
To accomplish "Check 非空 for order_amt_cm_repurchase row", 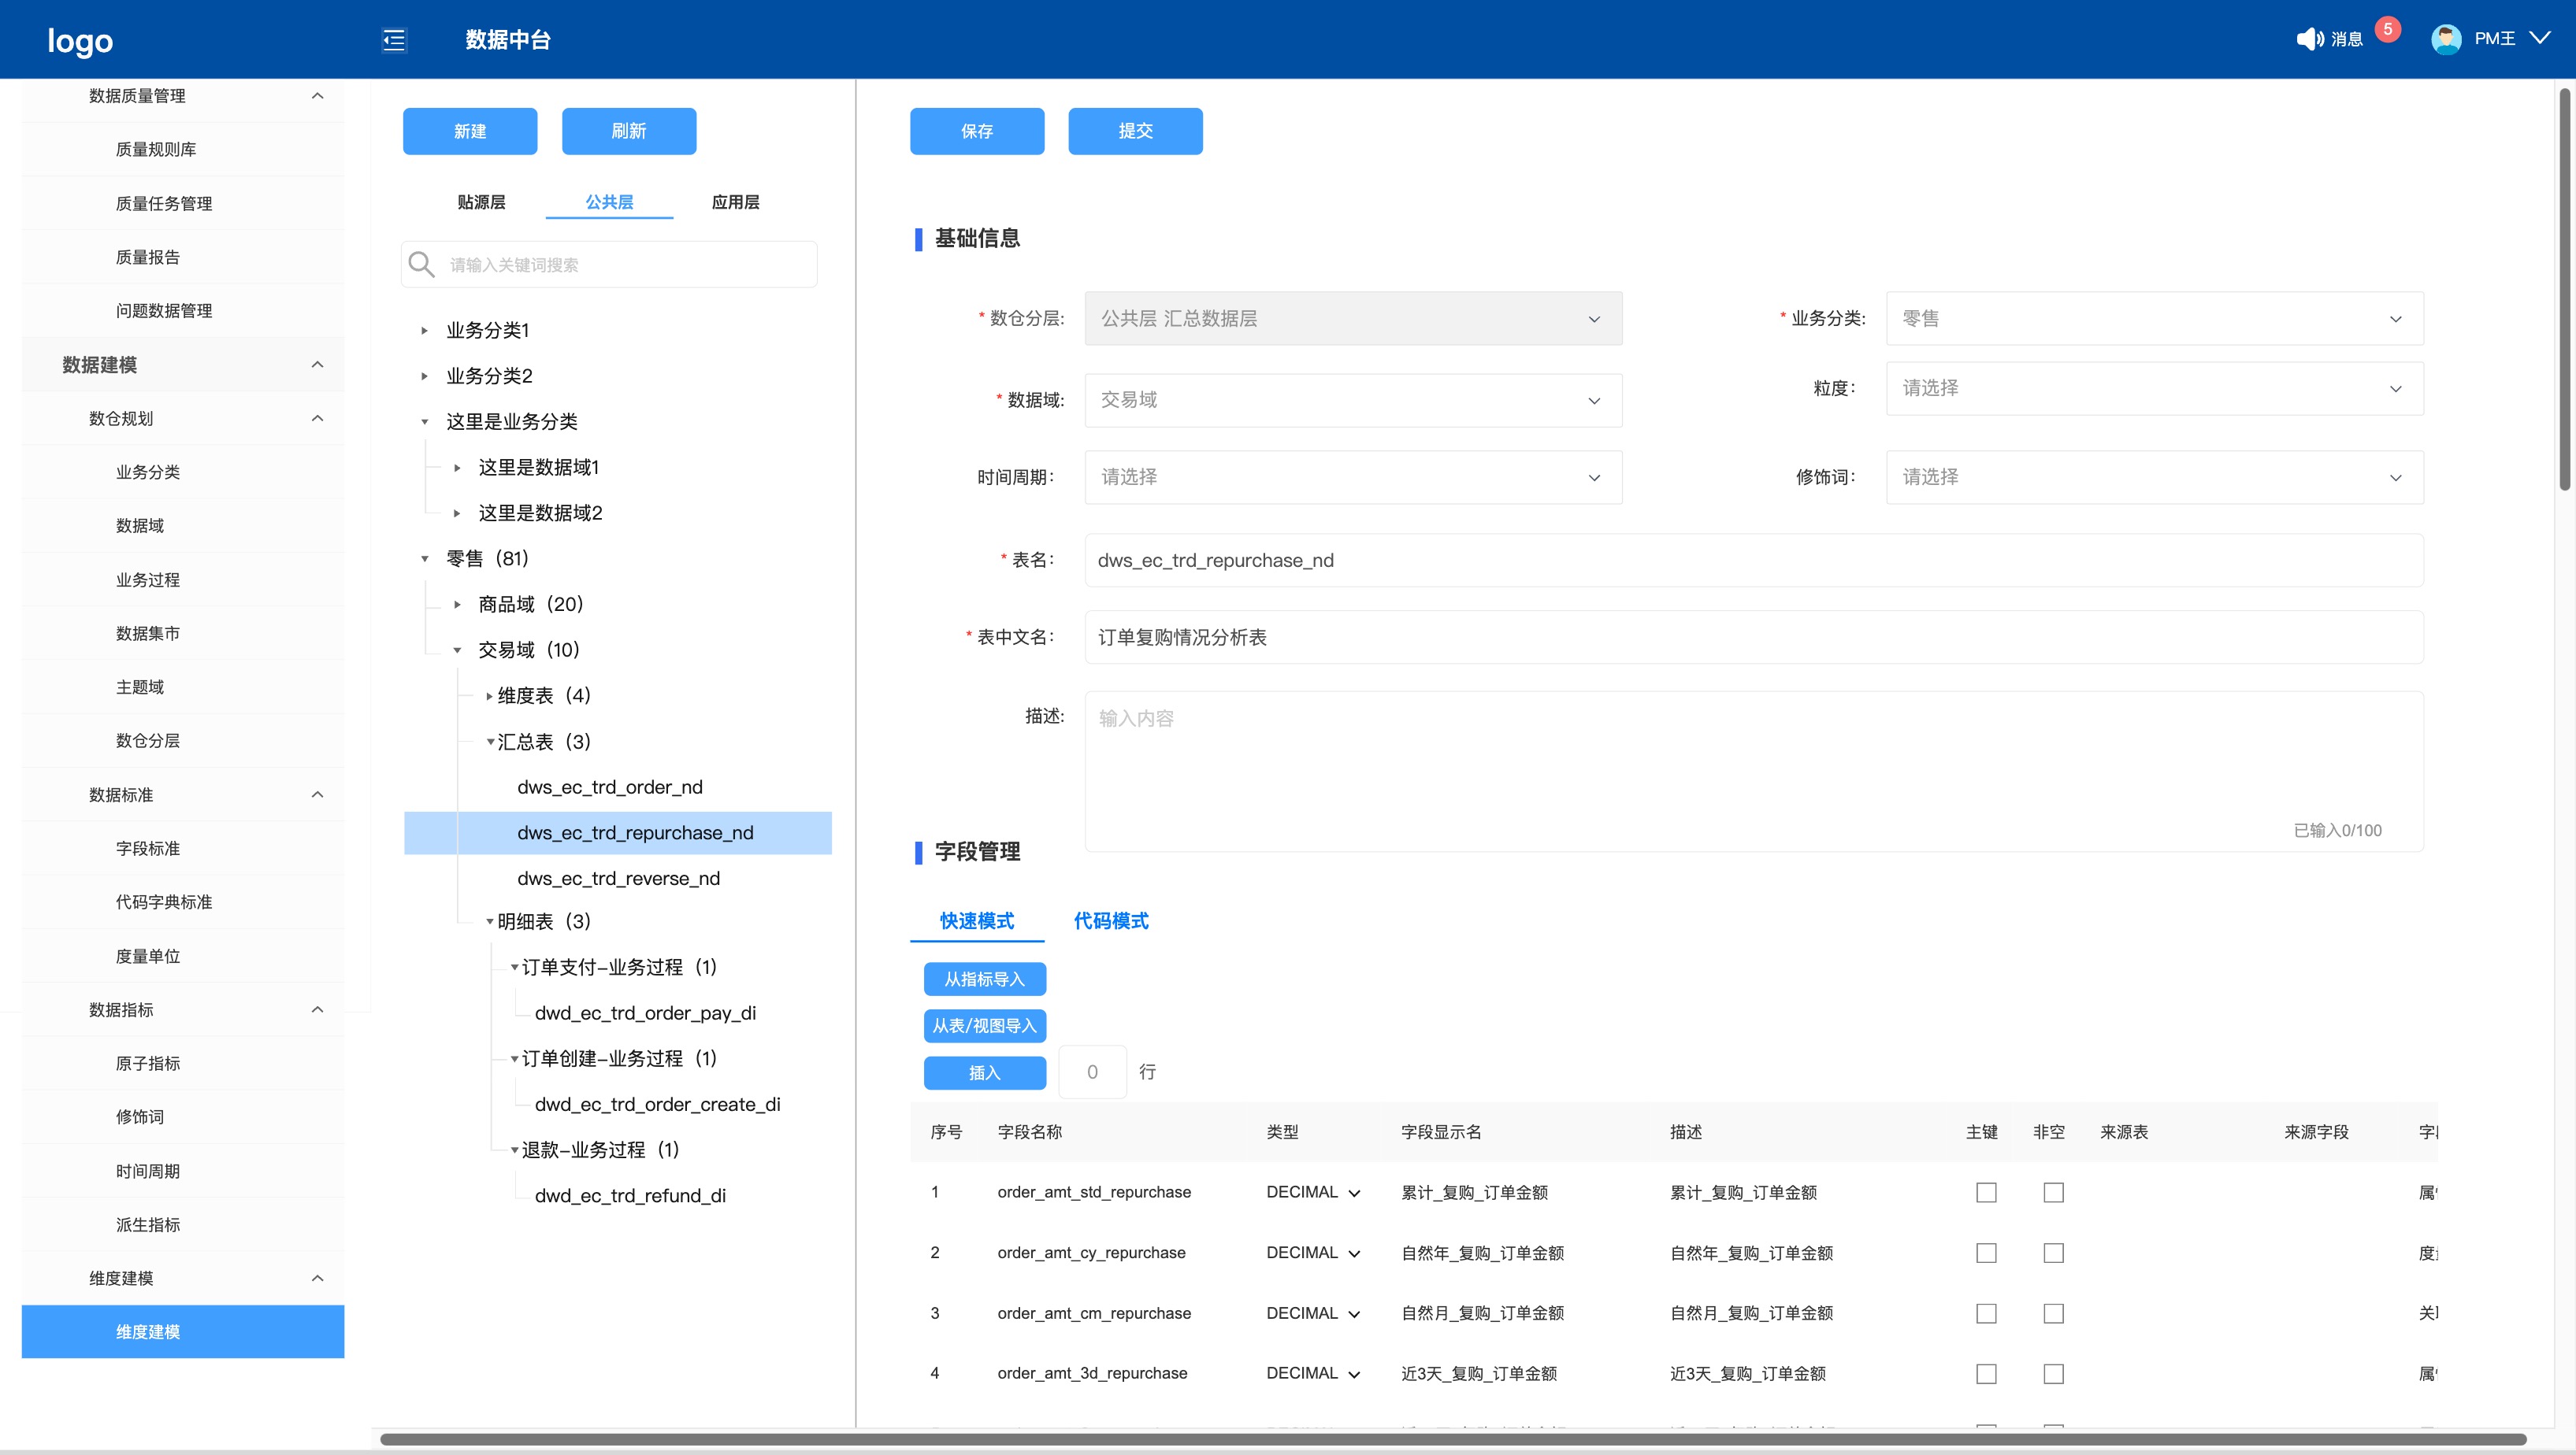I will point(2053,1313).
